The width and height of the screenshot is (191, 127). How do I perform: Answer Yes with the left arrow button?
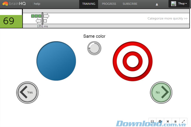click(27, 92)
